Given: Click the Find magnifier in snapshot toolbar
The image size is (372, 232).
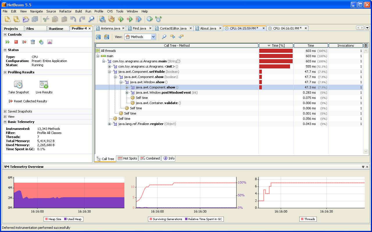Looking at the screenshot, I should [164, 37].
